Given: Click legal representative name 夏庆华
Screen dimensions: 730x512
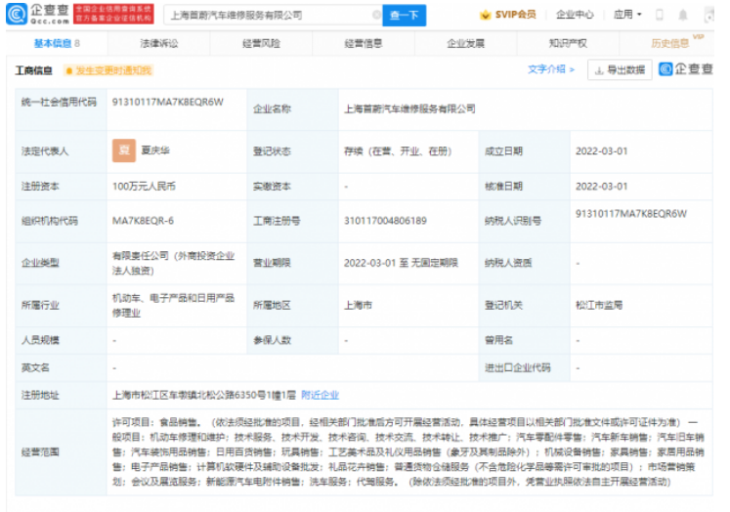Looking at the screenshot, I should 155,150.
